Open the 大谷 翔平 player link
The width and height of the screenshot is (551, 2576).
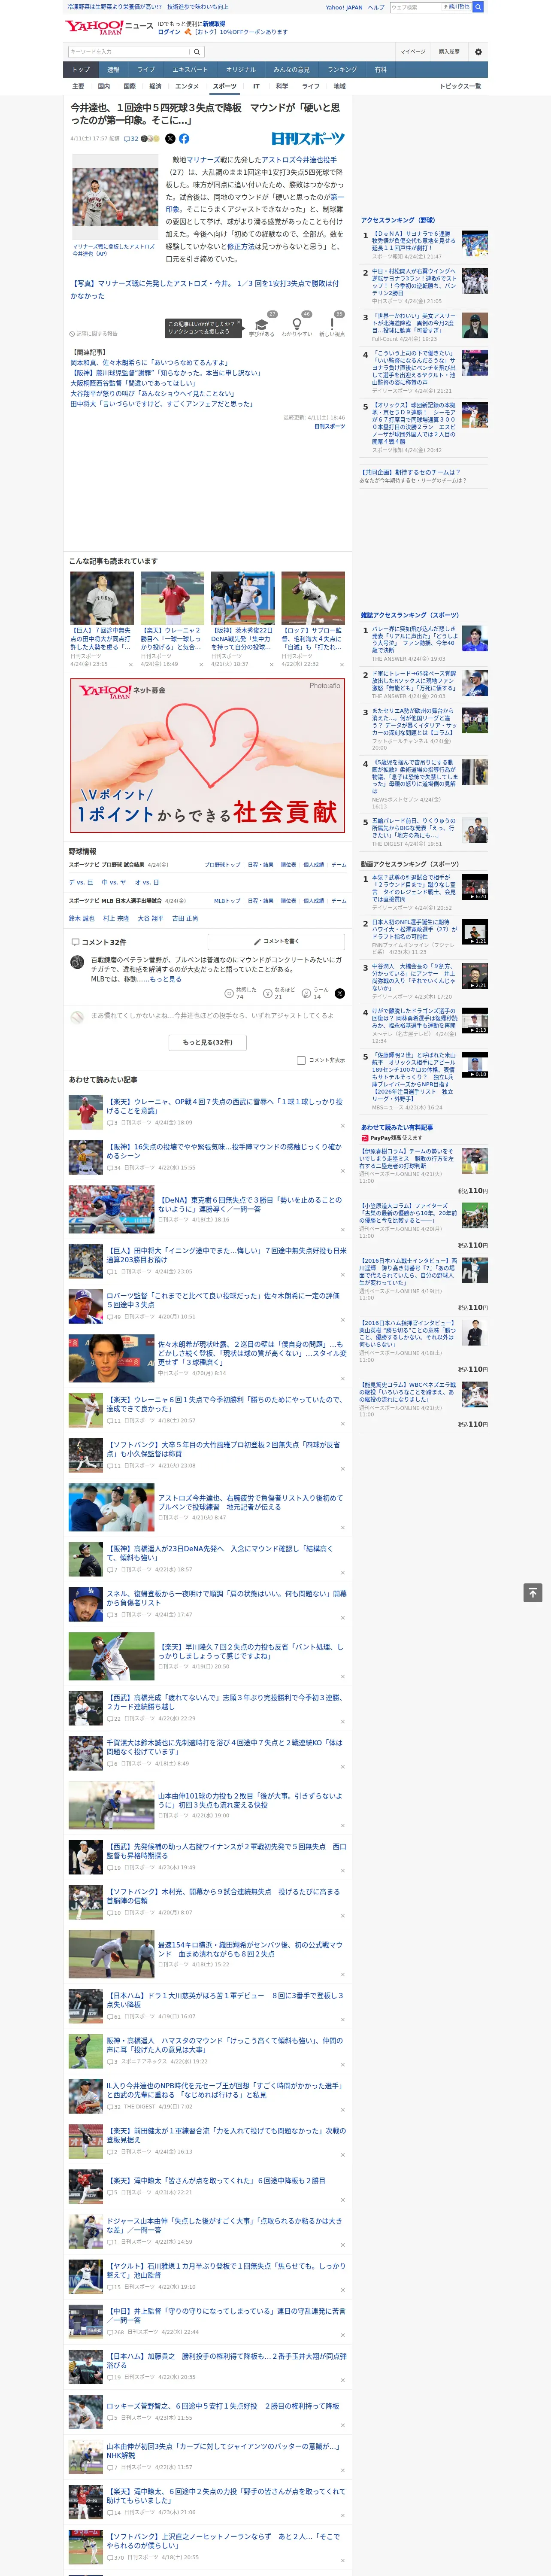click(x=150, y=918)
